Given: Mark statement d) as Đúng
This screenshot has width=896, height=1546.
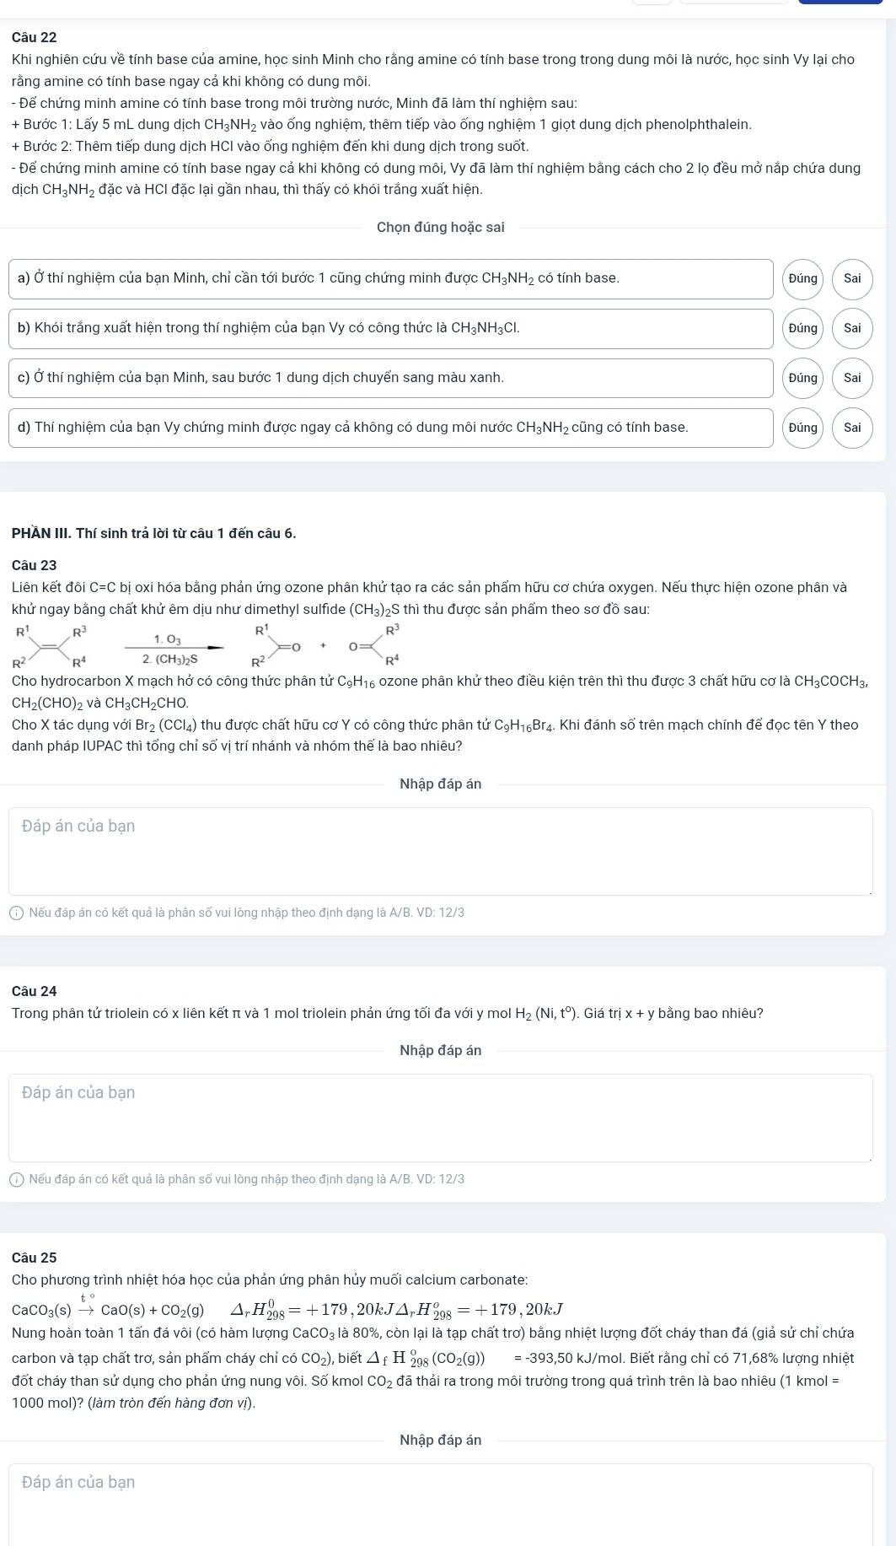Looking at the screenshot, I should click(x=802, y=428).
